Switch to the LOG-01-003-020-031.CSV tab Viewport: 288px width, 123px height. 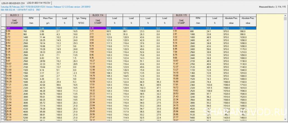[x=13, y=3]
